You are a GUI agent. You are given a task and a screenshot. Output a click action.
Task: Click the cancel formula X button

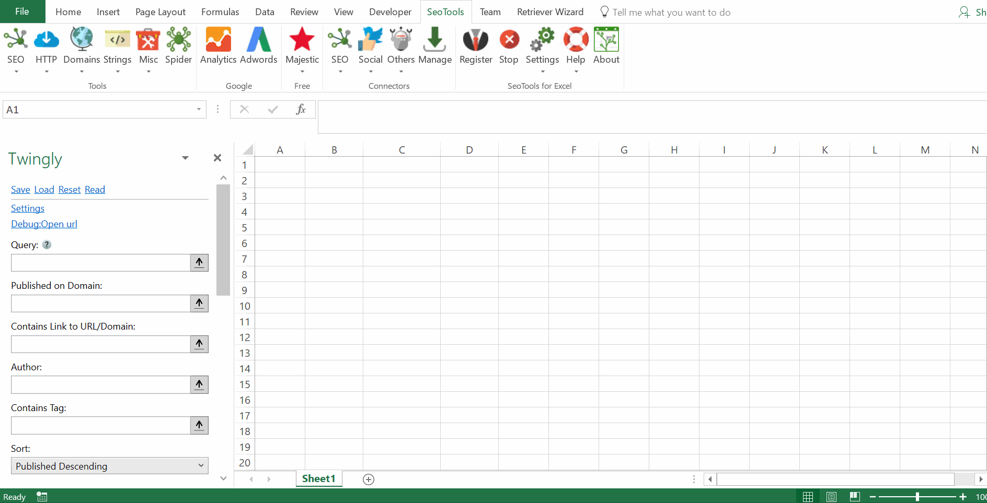coord(244,109)
